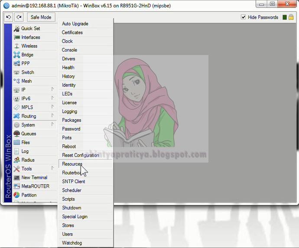The height and width of the screenshot is (248, 299).
Task: Open Wireless antenna icon
Action: click(x=17, y=46)
